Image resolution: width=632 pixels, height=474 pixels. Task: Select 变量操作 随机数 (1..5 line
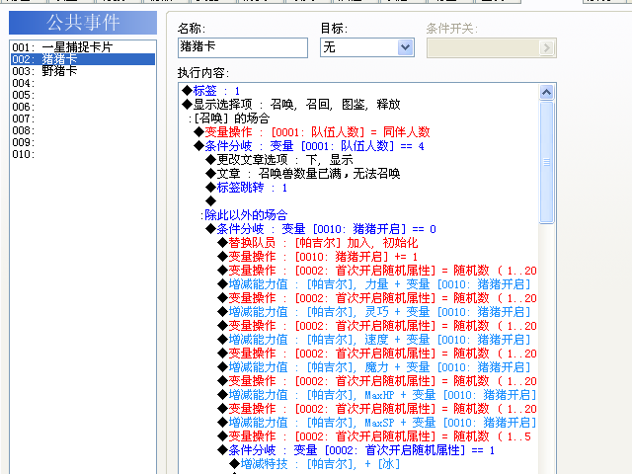click(374, 436)
